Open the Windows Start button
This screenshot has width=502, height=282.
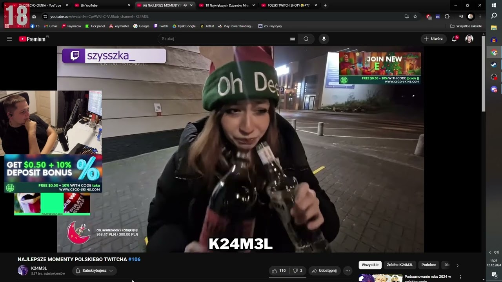pos(494,5)
